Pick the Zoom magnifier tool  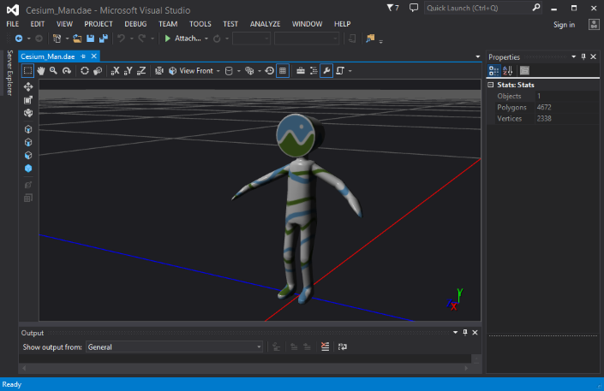click(x=53, y=71)
